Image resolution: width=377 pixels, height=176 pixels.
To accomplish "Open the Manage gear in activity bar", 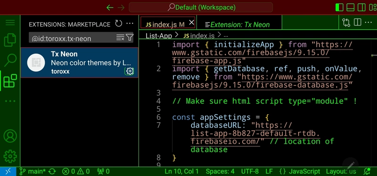I will pyautogui.click(x=10, y=156).
